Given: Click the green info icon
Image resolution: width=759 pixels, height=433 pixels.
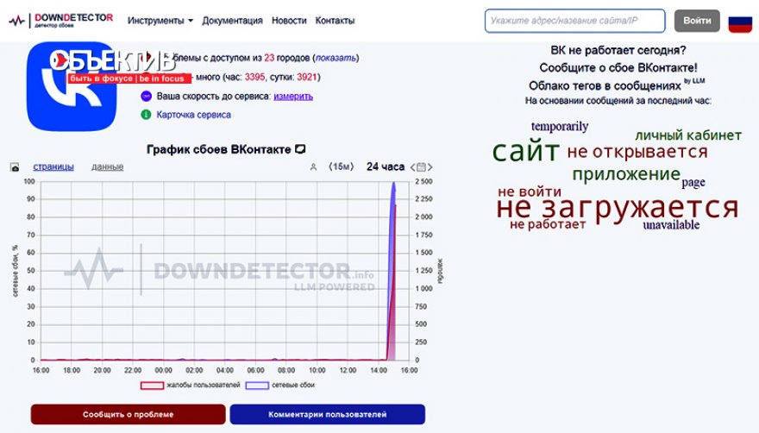Looking at the screenshot, I should point(146,115).
